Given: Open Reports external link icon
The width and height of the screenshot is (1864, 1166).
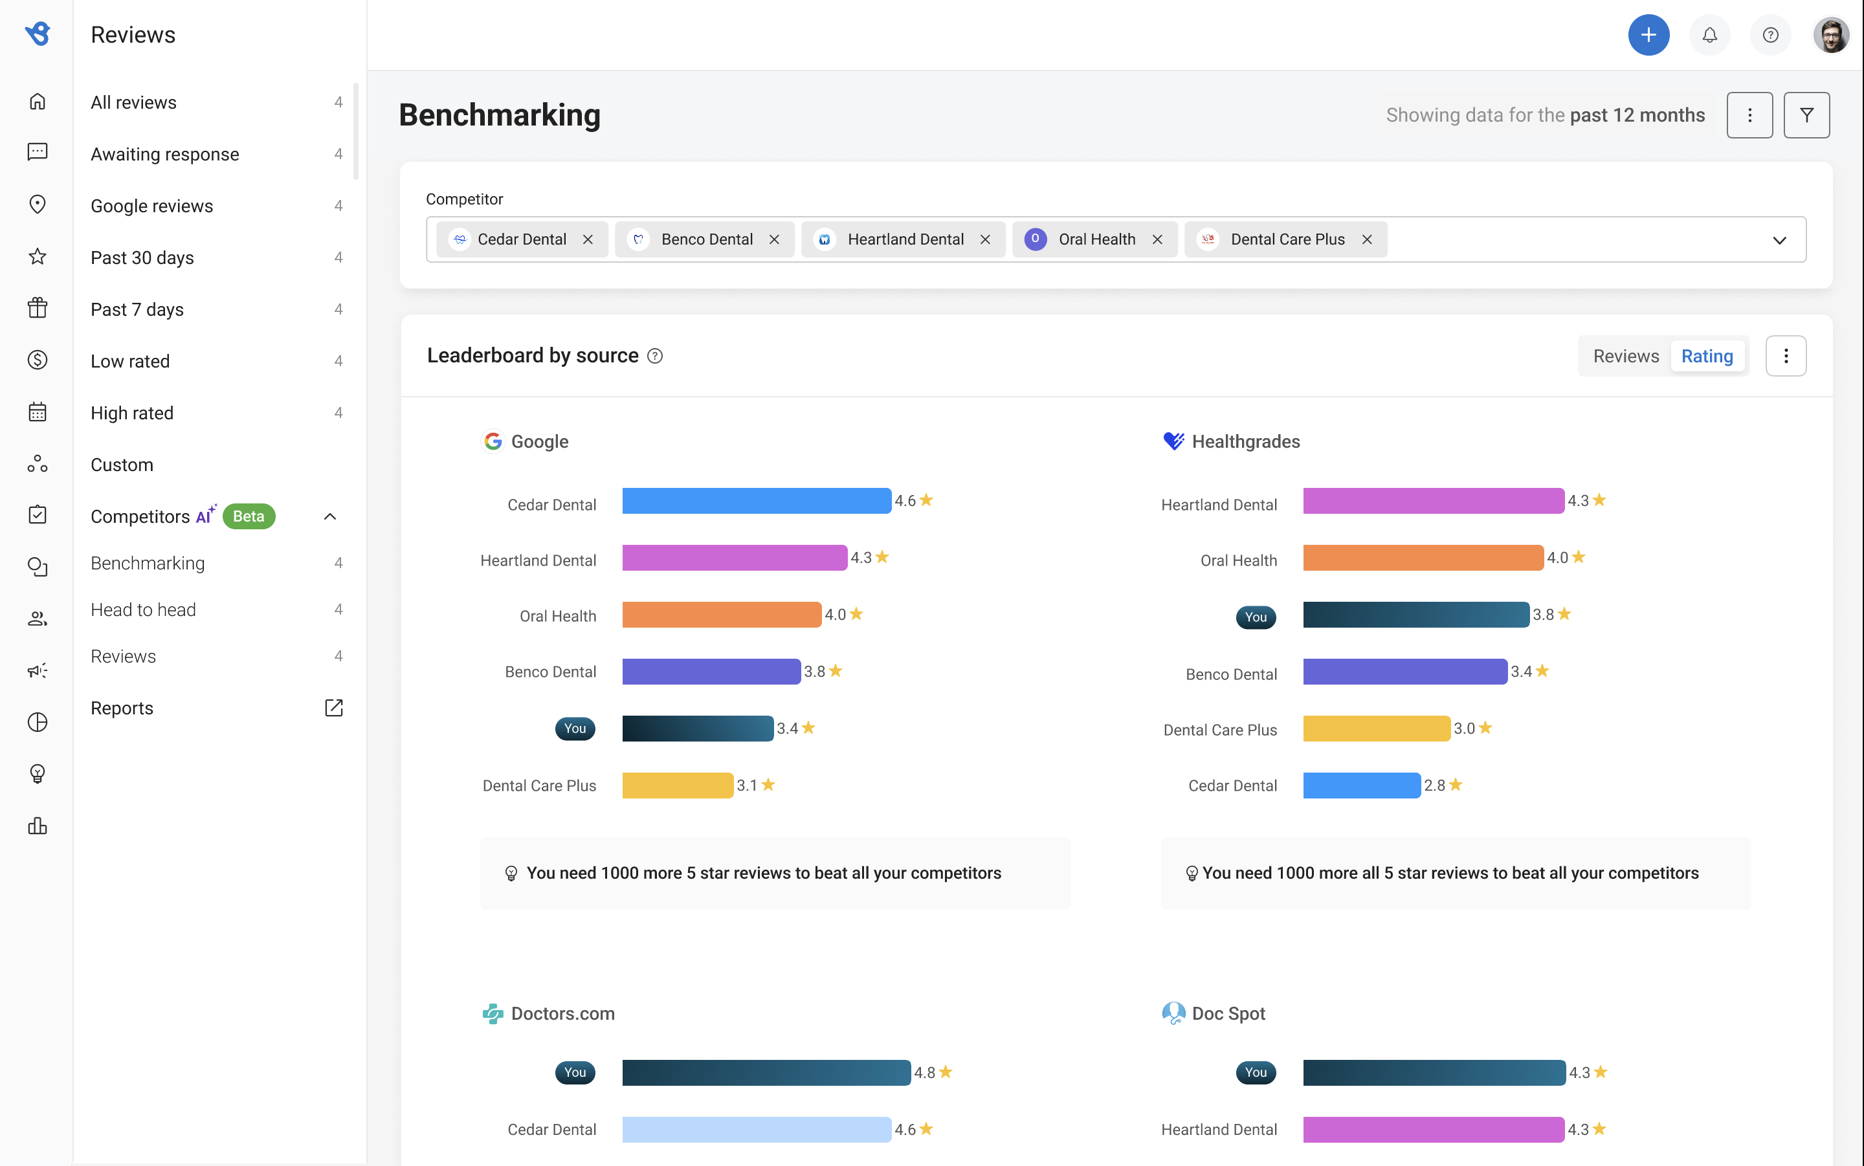Looking at the screenshot, I should [333, 708].
